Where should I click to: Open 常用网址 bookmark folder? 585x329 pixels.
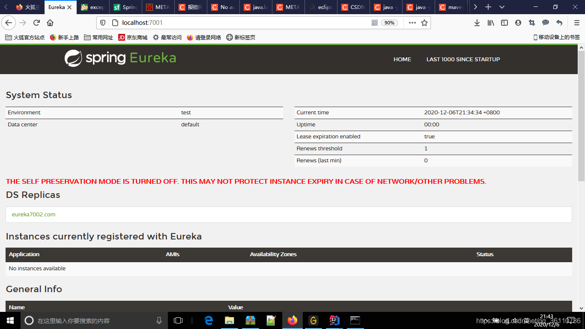coord(98,37)
